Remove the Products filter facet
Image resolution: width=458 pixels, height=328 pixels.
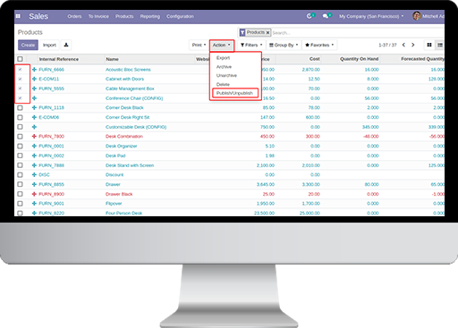(x=267, y=32)
